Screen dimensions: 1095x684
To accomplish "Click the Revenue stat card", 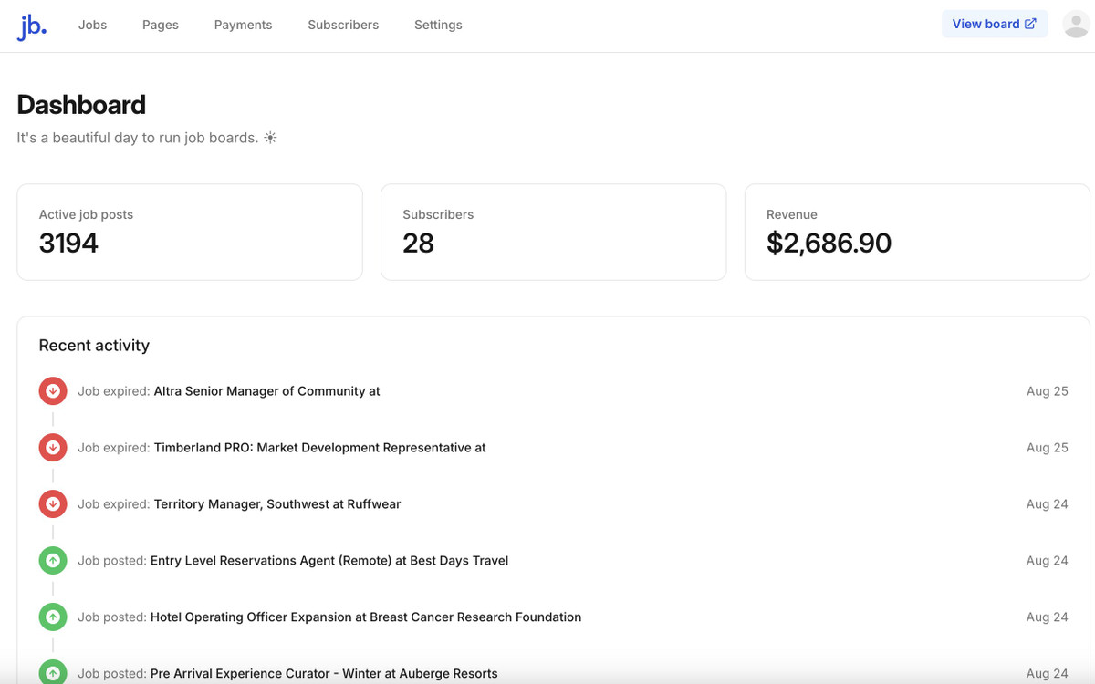I will 916,232.
